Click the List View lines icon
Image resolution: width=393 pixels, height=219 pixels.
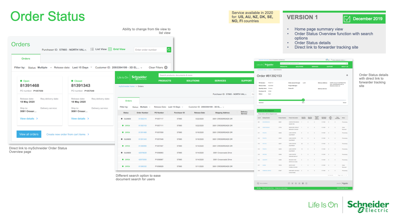coord(92,49)
